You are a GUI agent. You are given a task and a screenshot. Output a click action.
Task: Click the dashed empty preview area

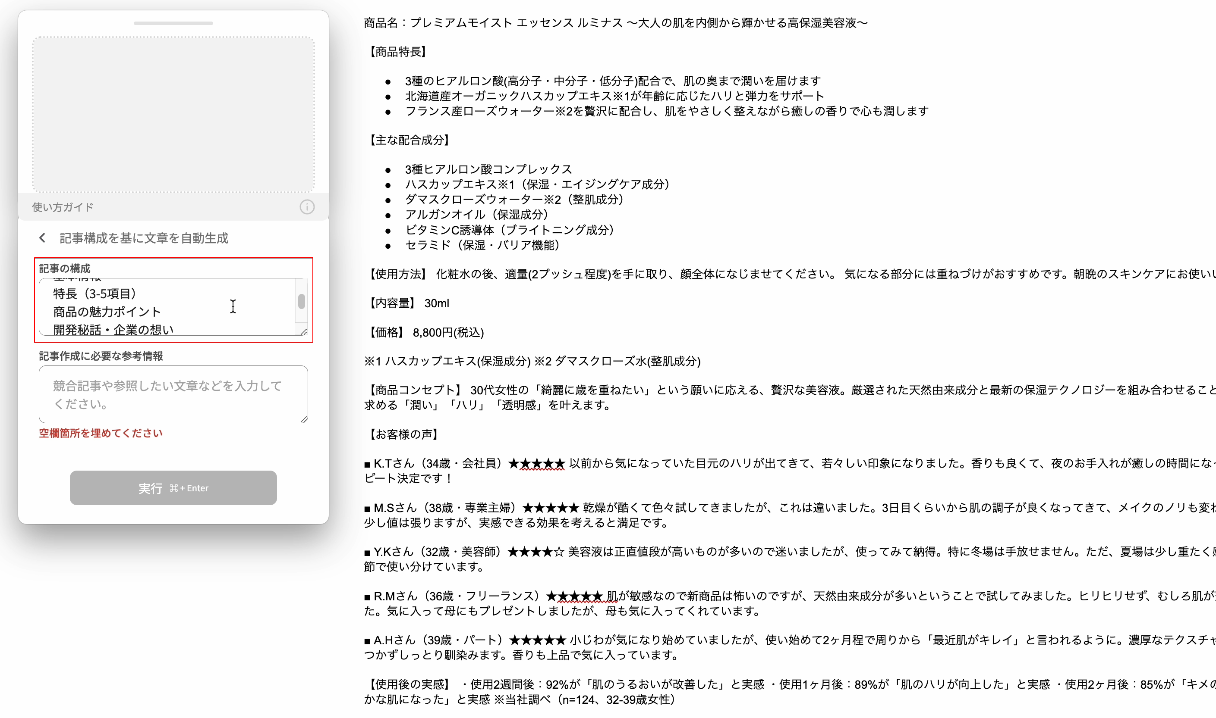(x=173, y=114)
